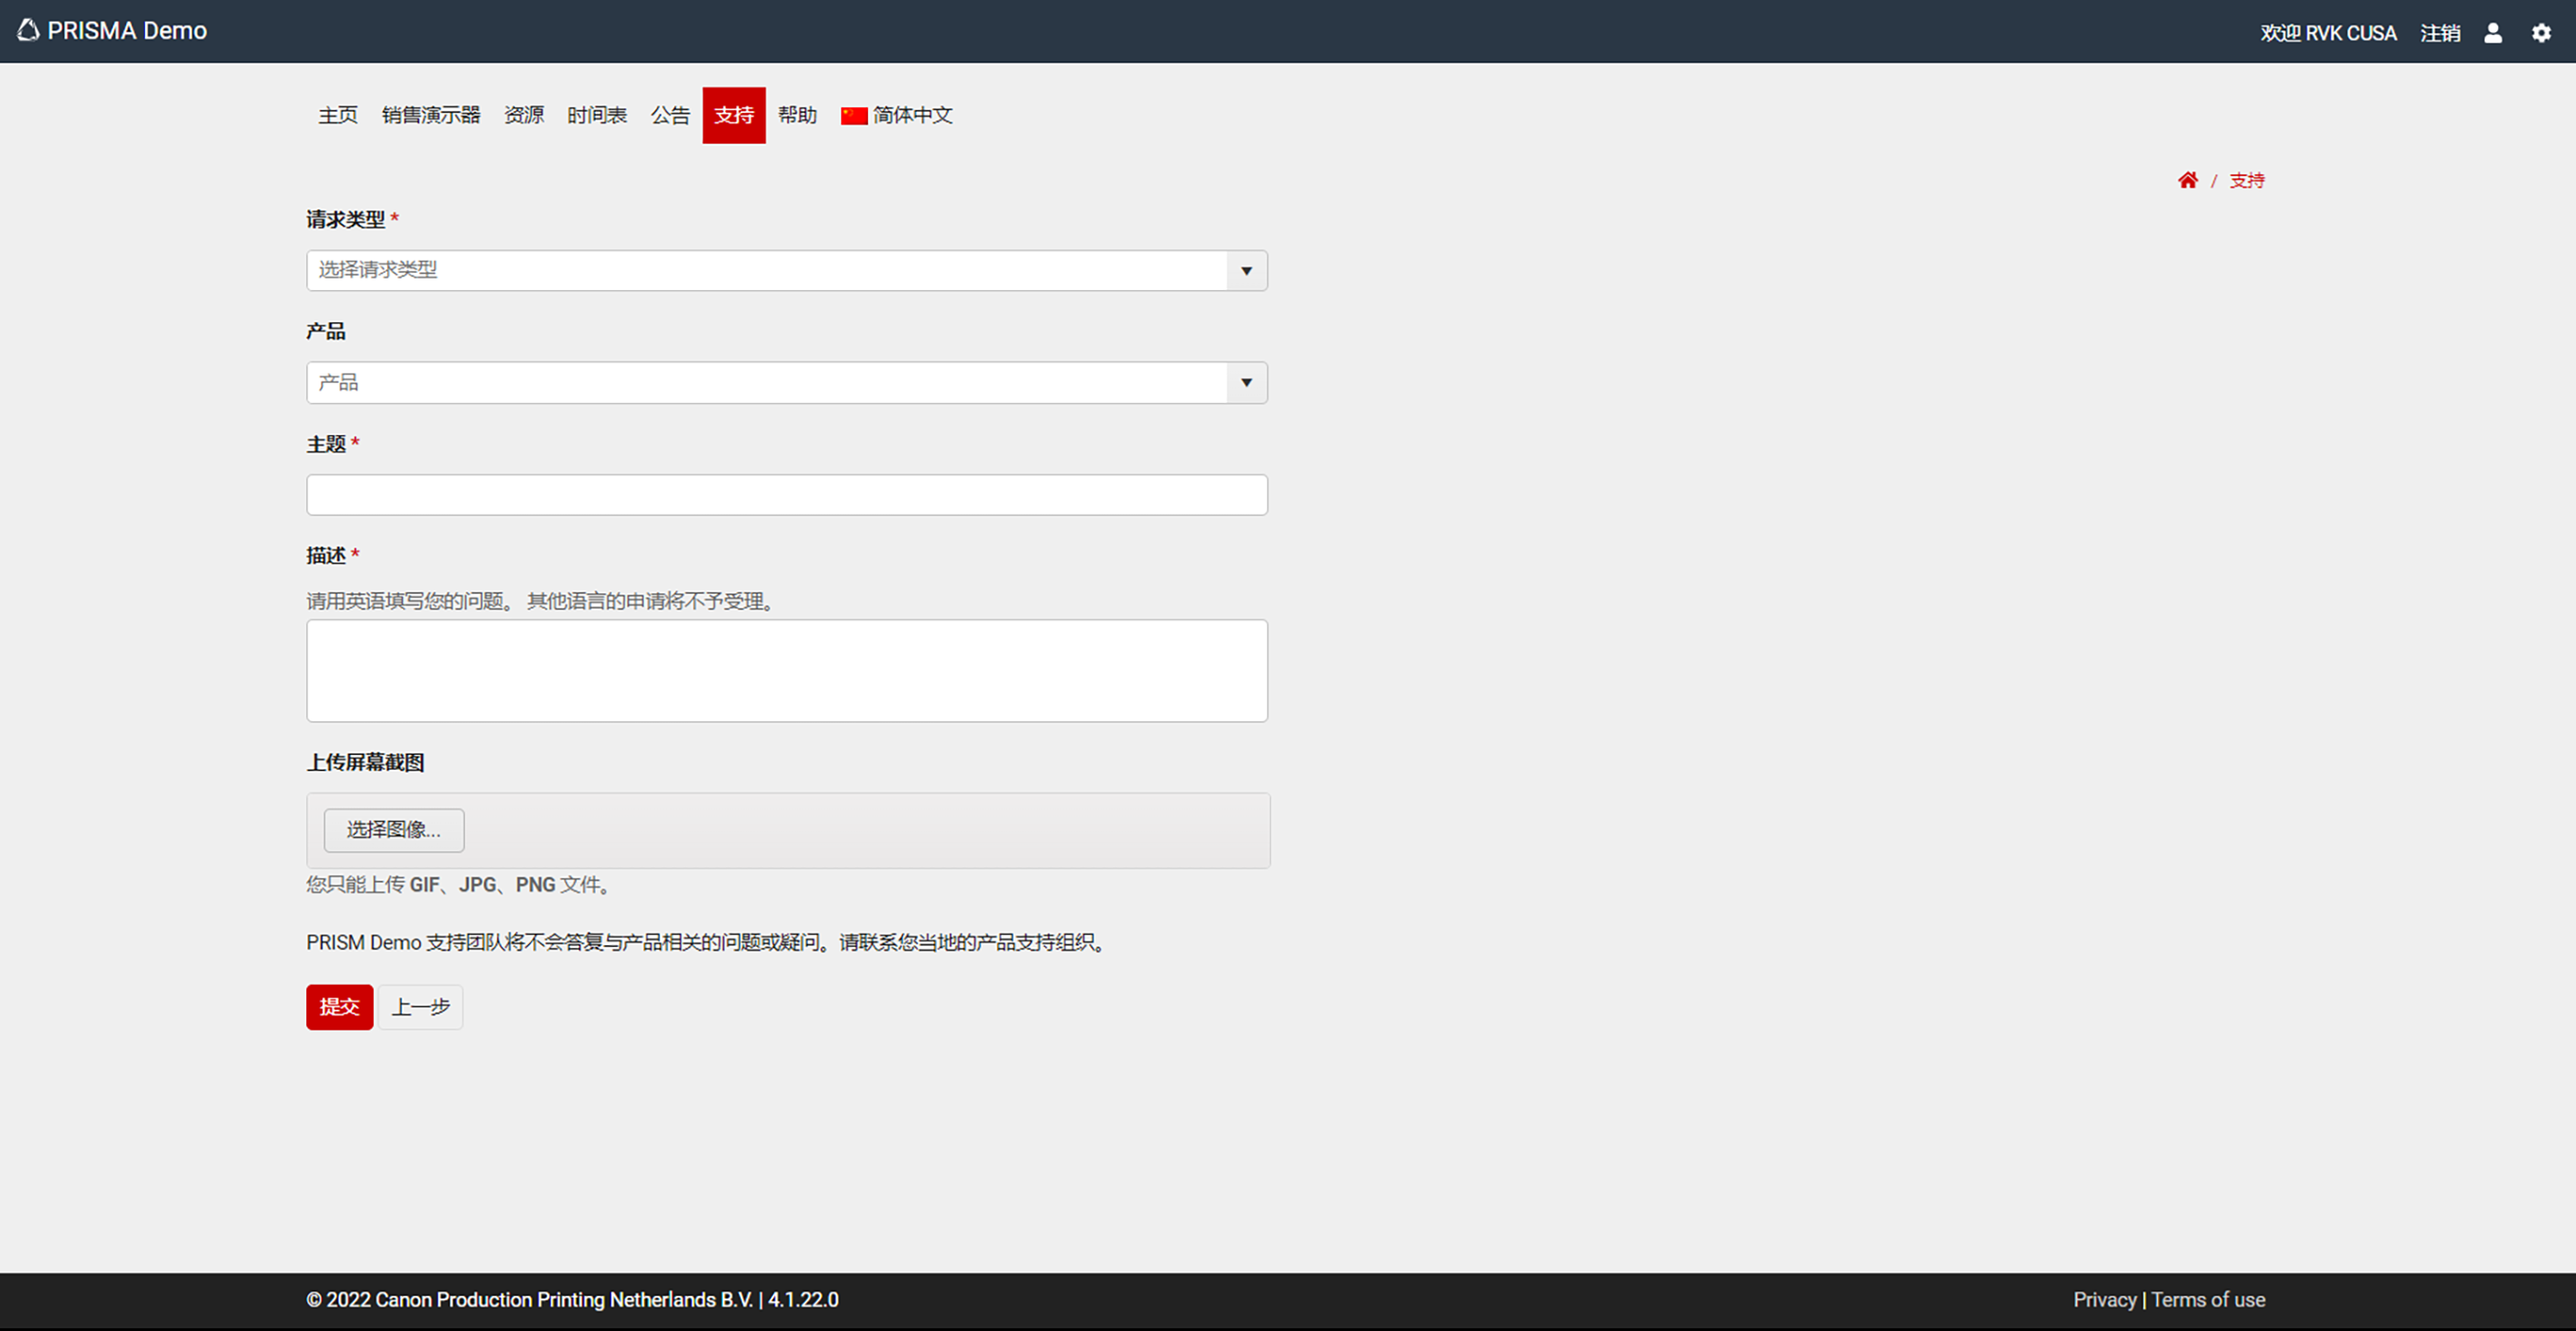Open the Terms of use link
Image resolution: width=2576 pixels, height=1331 pixels.
(2208, 1299)
